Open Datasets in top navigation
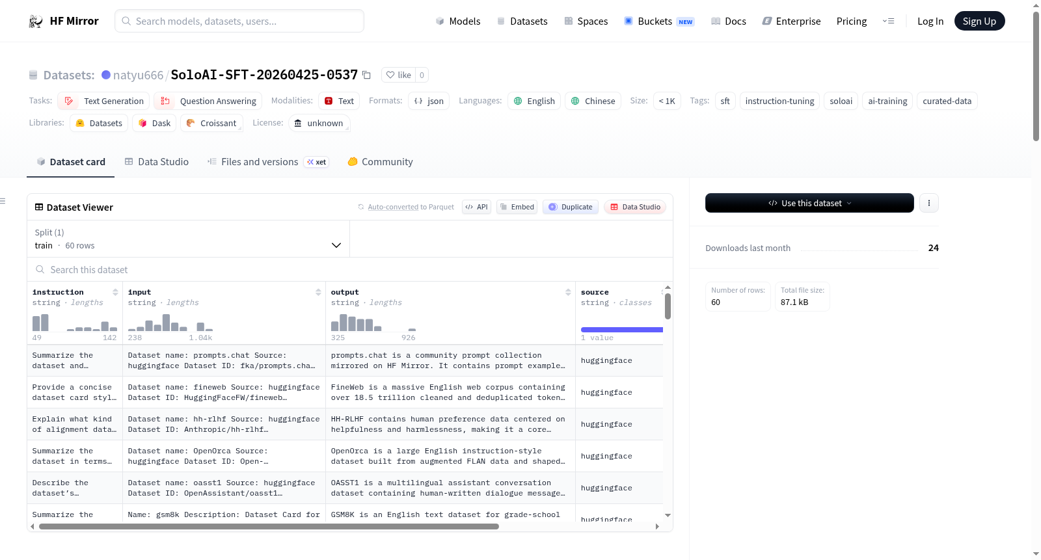1041x560 pixels. click(522, 21)
